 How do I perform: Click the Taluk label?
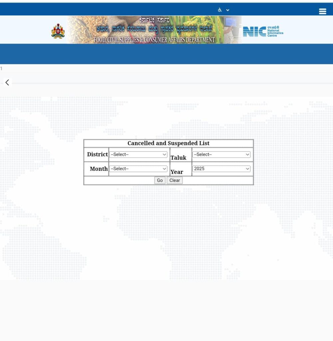click(x=178, y=158)
